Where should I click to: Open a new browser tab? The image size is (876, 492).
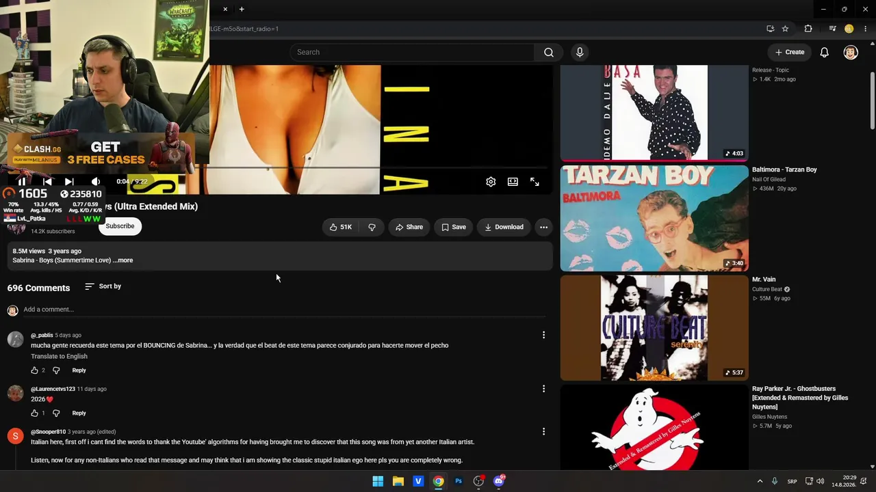pos(242,9)
